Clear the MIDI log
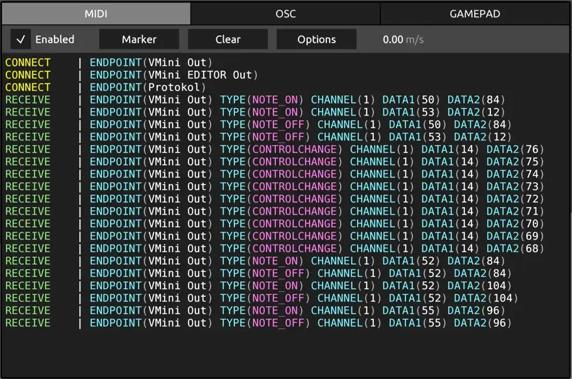572x379 pixels. click(228, 40)
